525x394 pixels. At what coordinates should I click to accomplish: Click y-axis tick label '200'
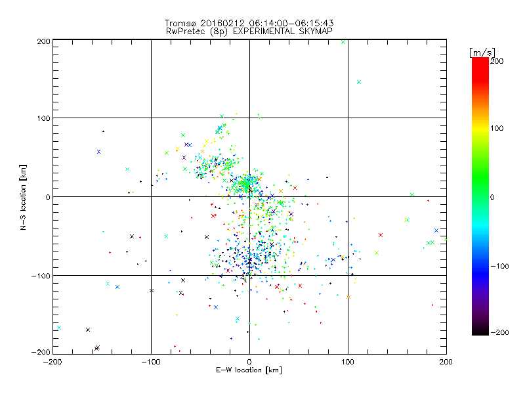coord(43,41)
